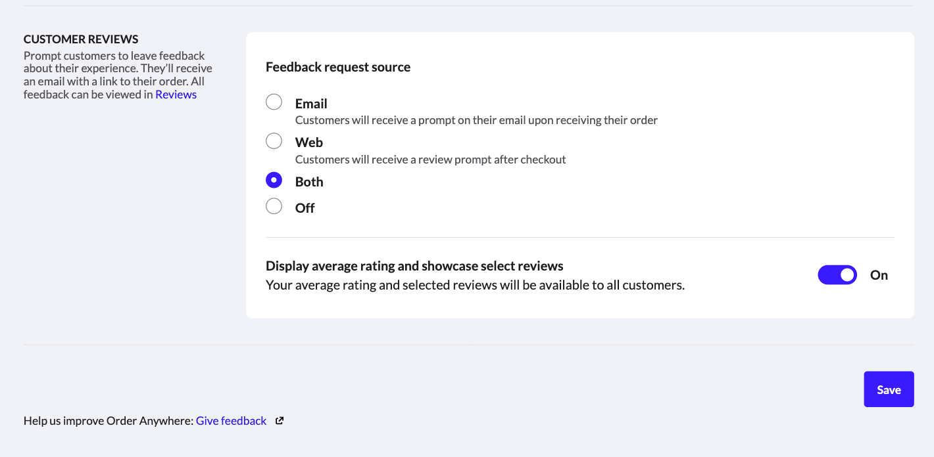The width and height of the screenshot is (934, 457).
Task: Turn feedback requests Off via radio button
Action: coord(274,206)
